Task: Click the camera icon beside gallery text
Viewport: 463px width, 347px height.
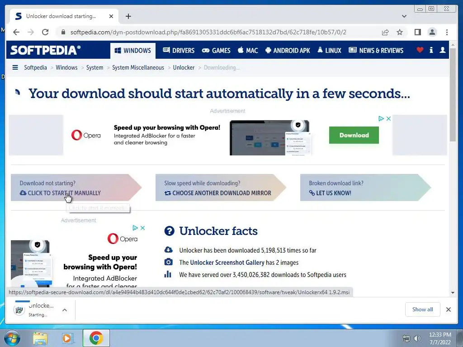Action: tap(168, 262)
